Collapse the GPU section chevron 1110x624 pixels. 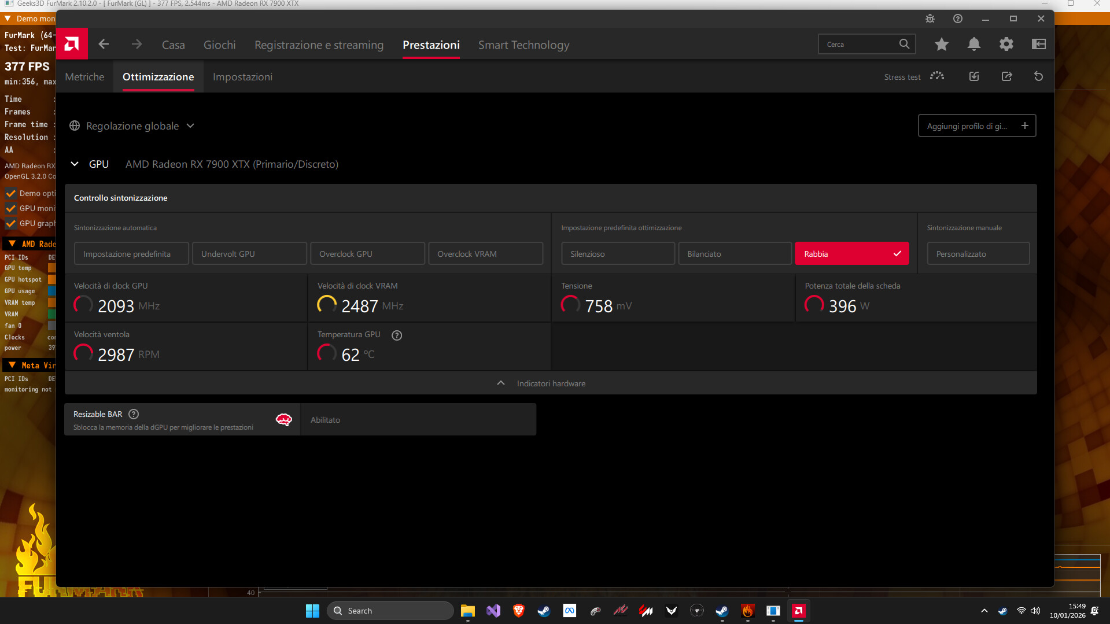click(x=75, y=164)
